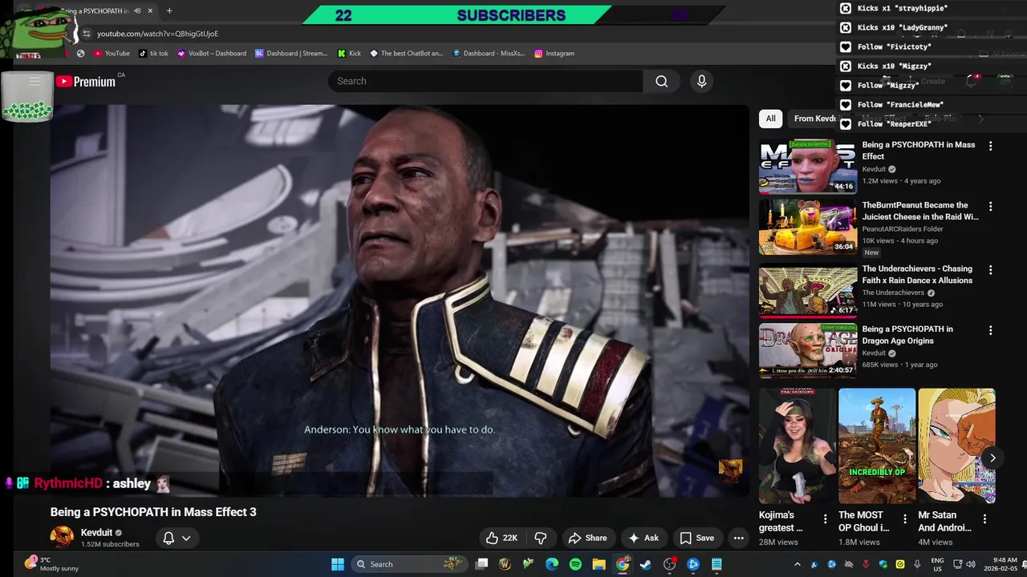Show next Shorts with the right chevron
This screenshot has height=577, width=1027.
[x=992, y=458]
